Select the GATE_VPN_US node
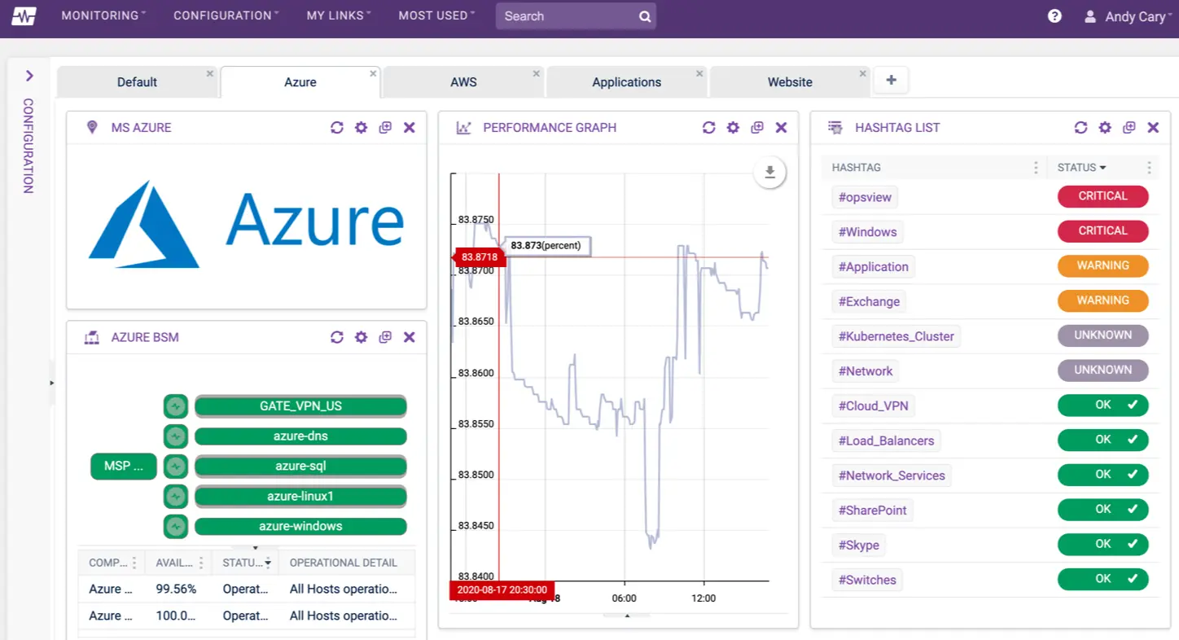Viewport: 1179px width, 640px height. [300, 406]
